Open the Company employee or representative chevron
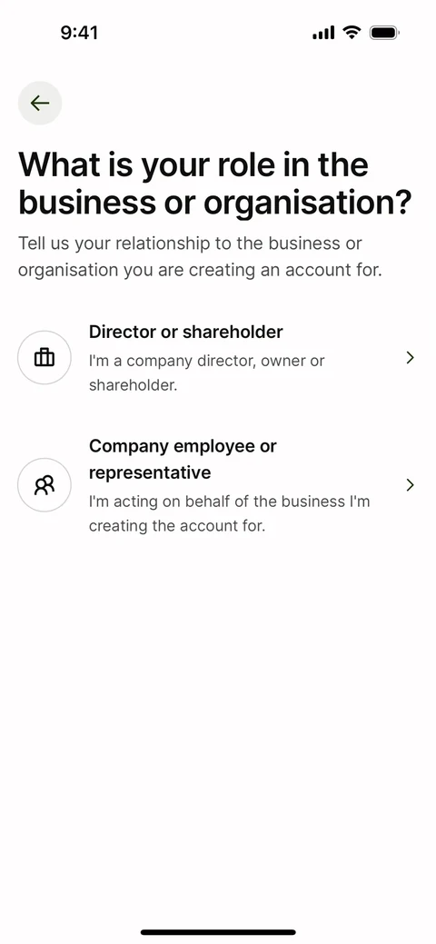436x944 pixels. point(410,485)
